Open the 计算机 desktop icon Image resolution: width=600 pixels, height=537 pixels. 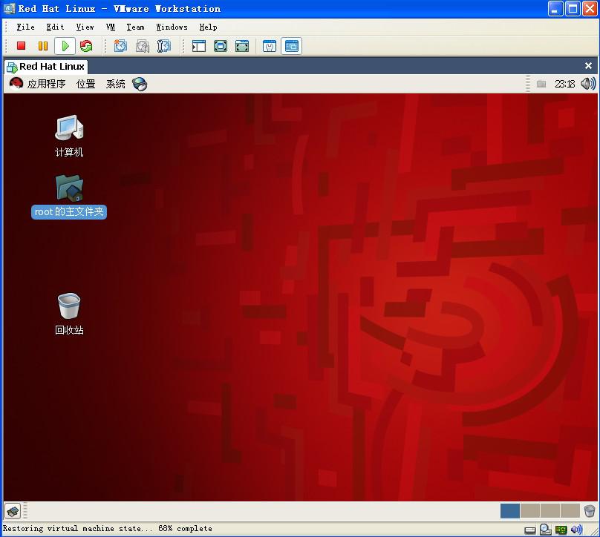click(69, 128)
